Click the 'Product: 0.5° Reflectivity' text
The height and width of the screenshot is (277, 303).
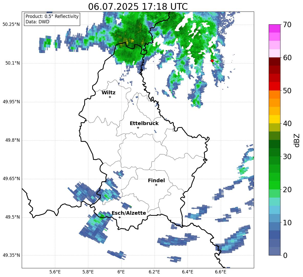[x=52, y=16]
